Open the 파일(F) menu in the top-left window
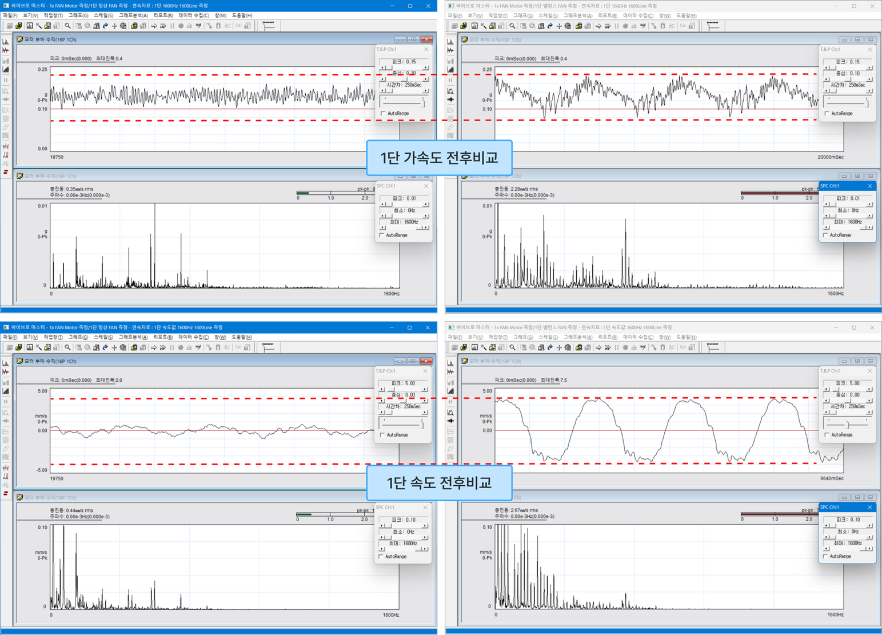The height and width of the screenshot is (635, 882). 10,15
